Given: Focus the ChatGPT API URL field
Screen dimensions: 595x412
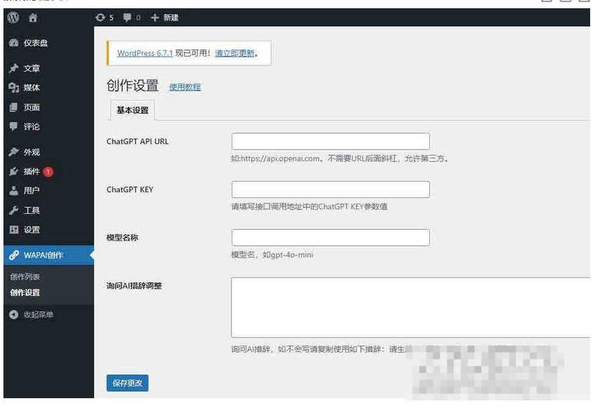Looking at the screenshot, I should [x=331, y=141].
